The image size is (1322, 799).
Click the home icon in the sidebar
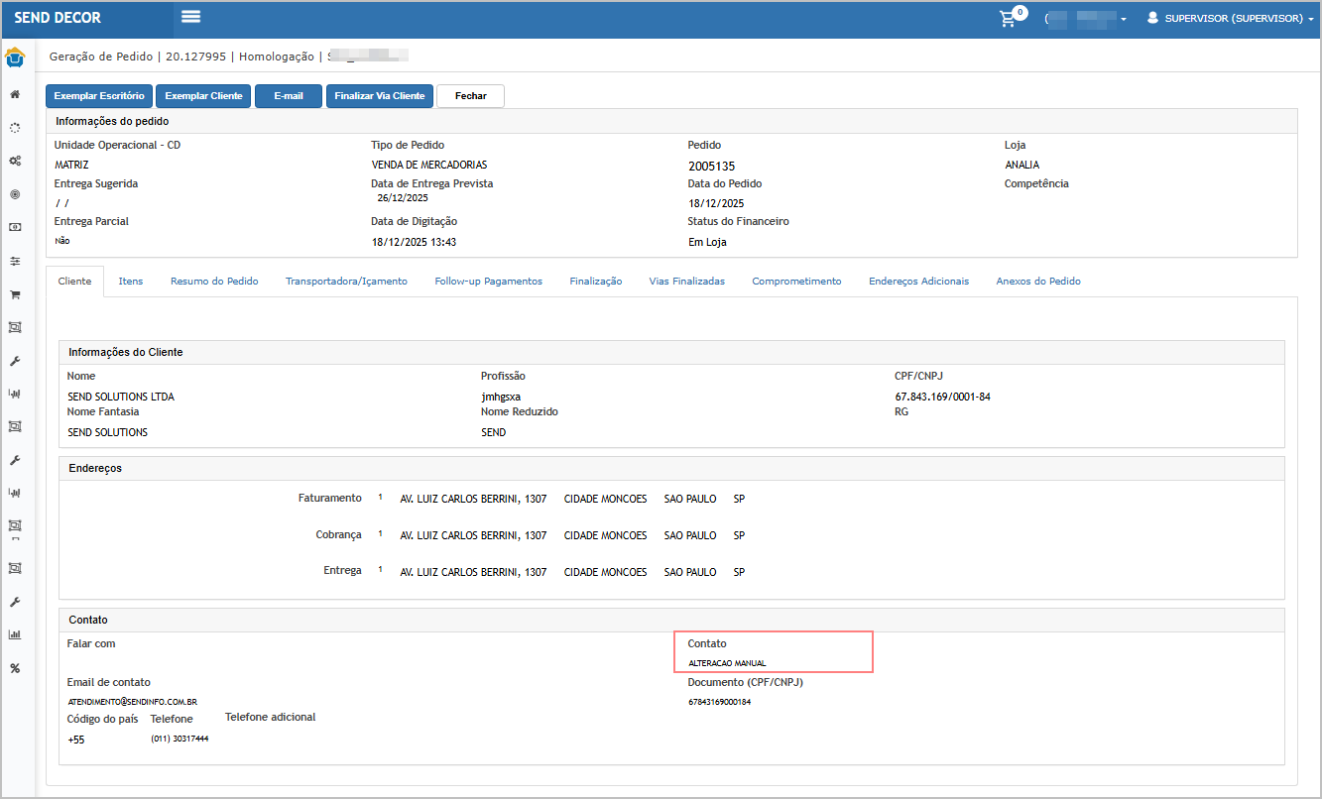pyautogui.click(x=15, y=95)
